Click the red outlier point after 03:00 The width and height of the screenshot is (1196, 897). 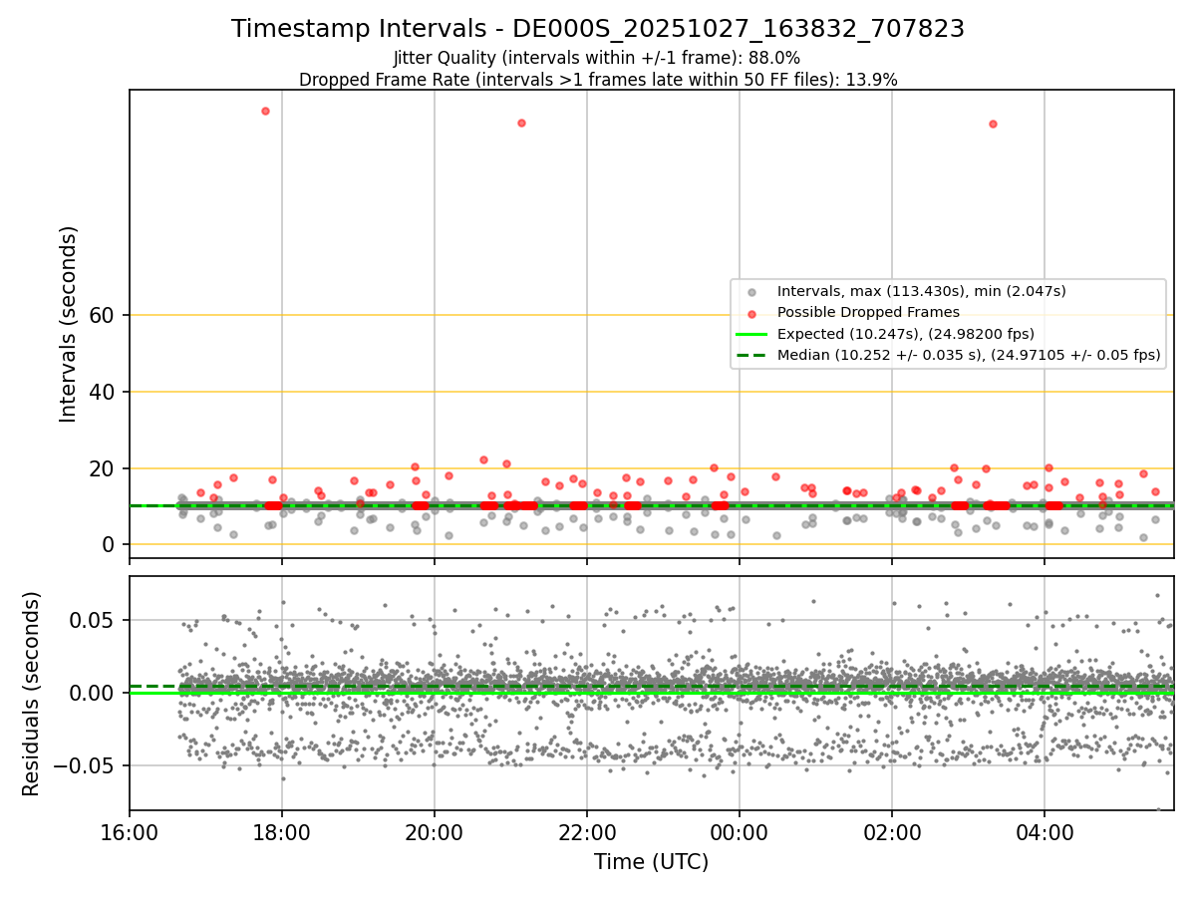pyautogui.click(x=993, y=124)
